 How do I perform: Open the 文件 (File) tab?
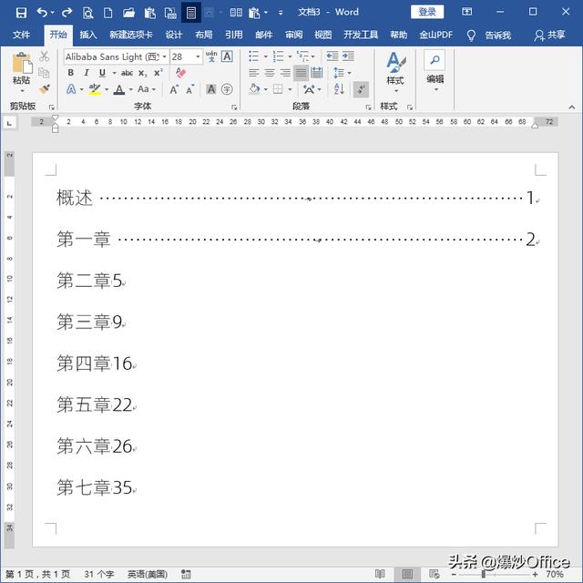21,35
